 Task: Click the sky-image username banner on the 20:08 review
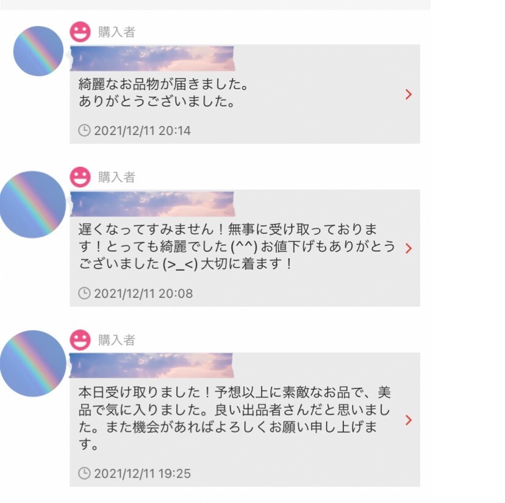(152, 204)
